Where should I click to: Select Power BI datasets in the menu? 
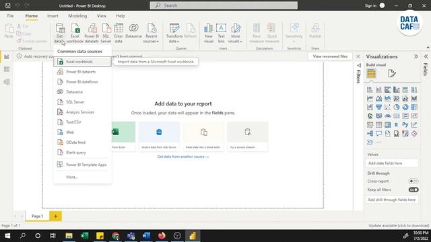pos(82,72)
